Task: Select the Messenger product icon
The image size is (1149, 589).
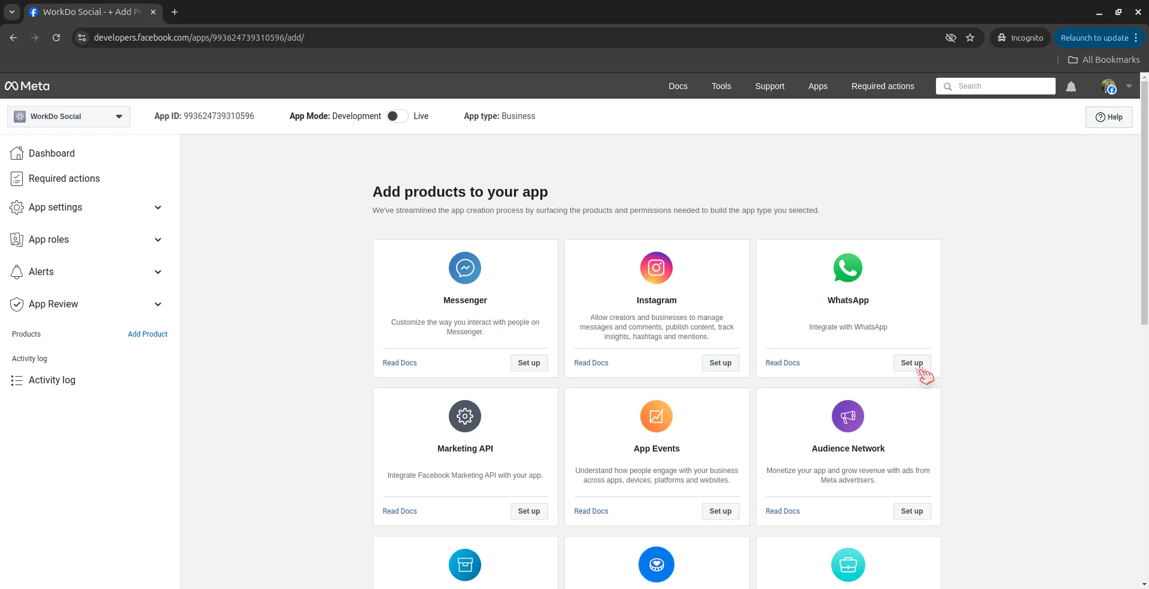Action: (x=464, y=268)
